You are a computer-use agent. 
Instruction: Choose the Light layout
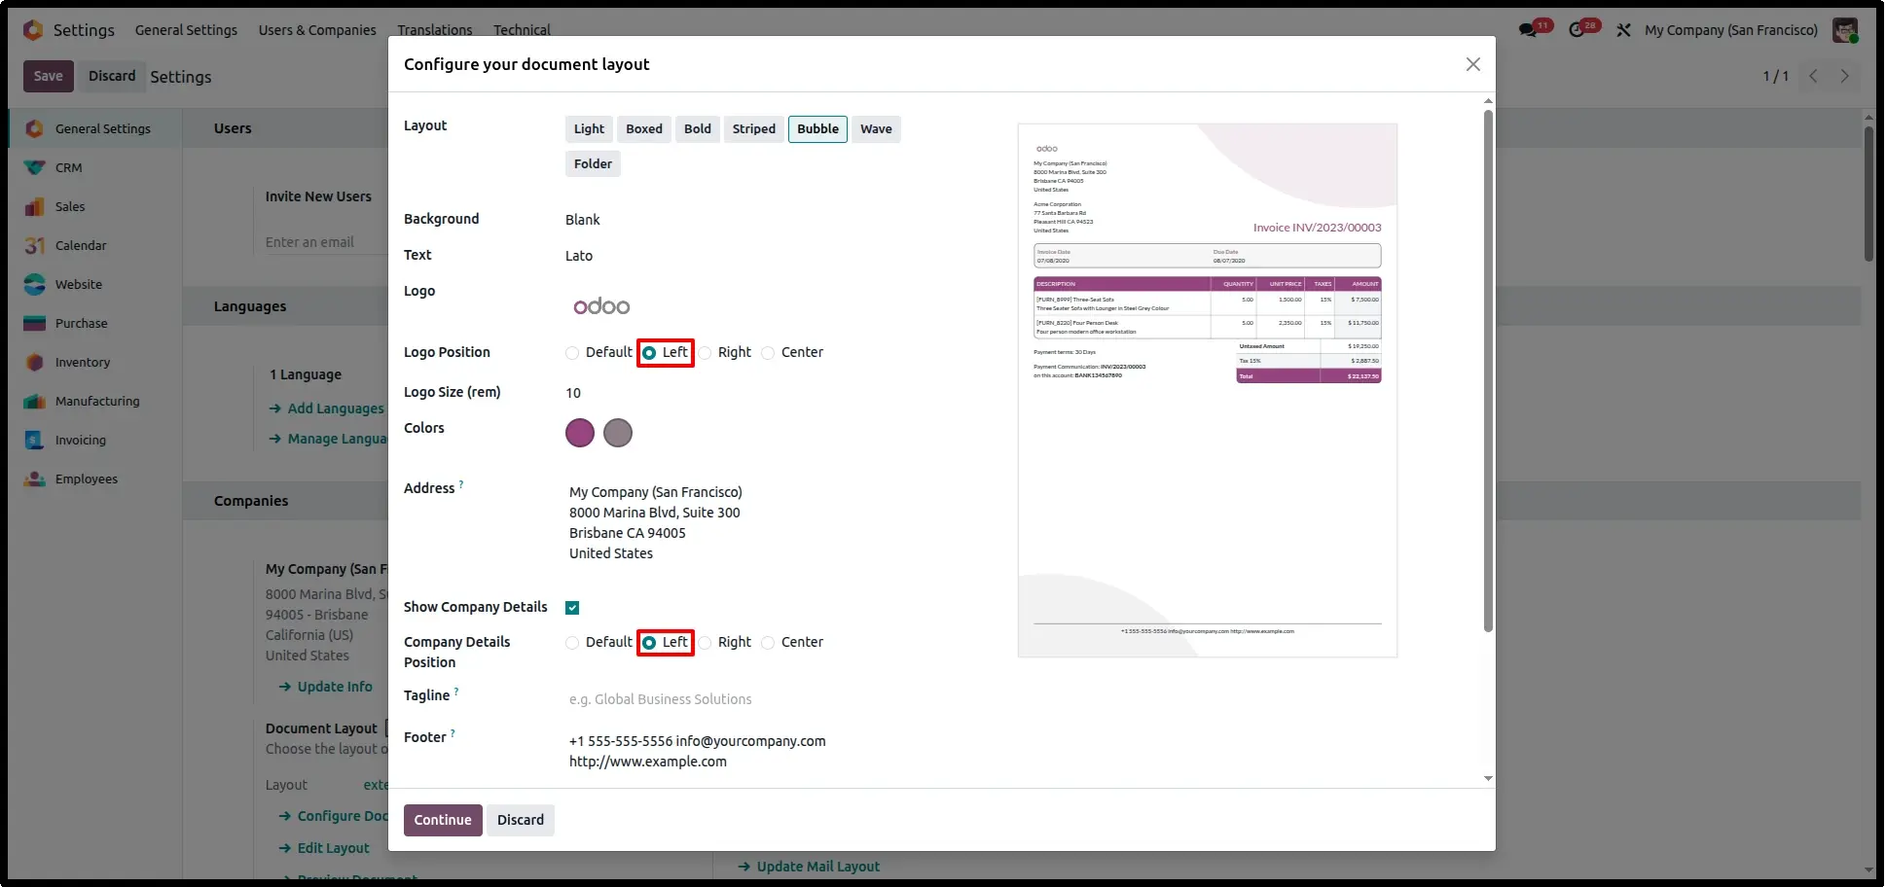point(589,129)
